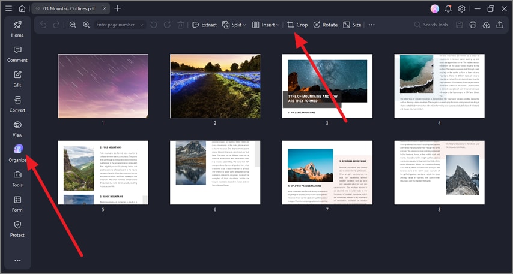This screenshot has height=274, width=513.
Task: Expand the page number dropdown arrow
Action: click(x=142, y=25)
